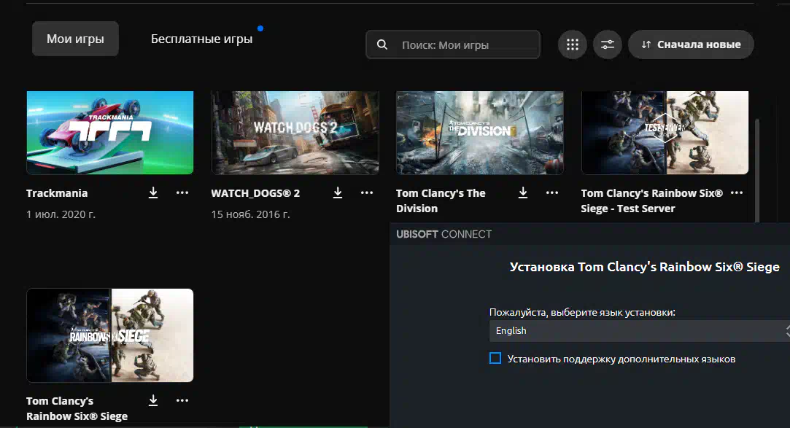Image resolution: width=790 pixels, height=428 pixels.
Task: Click the 'WATCH_DOGS® 2' game title
Action: [255, 193]
